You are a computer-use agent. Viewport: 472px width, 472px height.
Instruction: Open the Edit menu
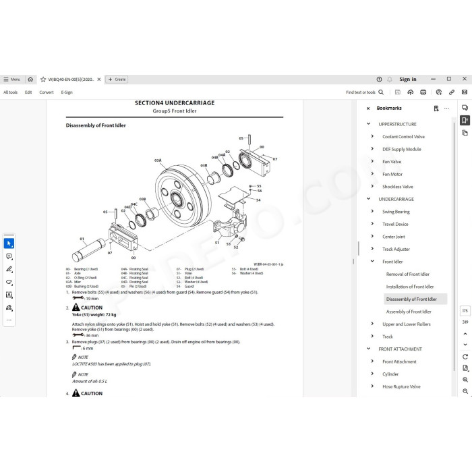tap(28, 92)
